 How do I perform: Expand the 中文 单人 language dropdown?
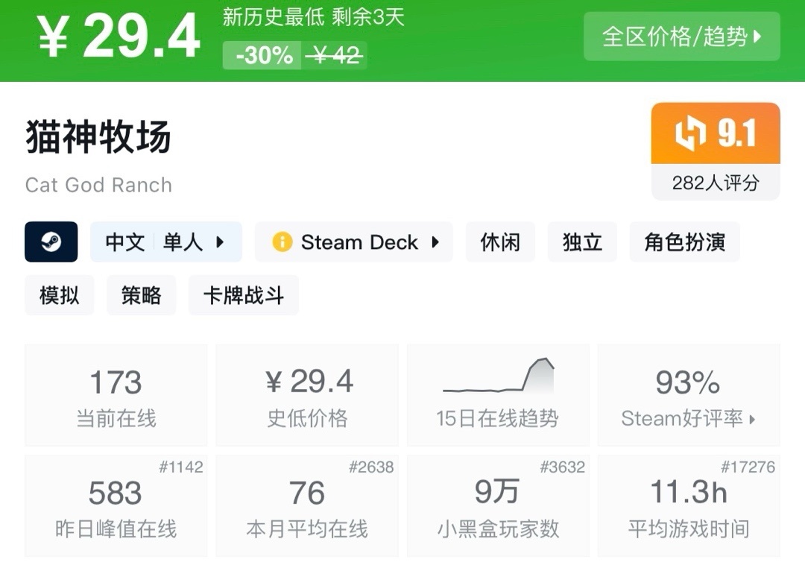pyautogui.click(x=220, y=242)
